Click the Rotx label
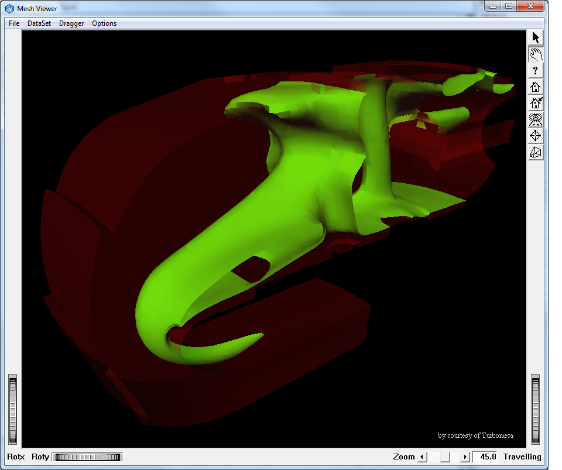Image resolution: width=562 pixels, height=470 pixels. point(16,457)
